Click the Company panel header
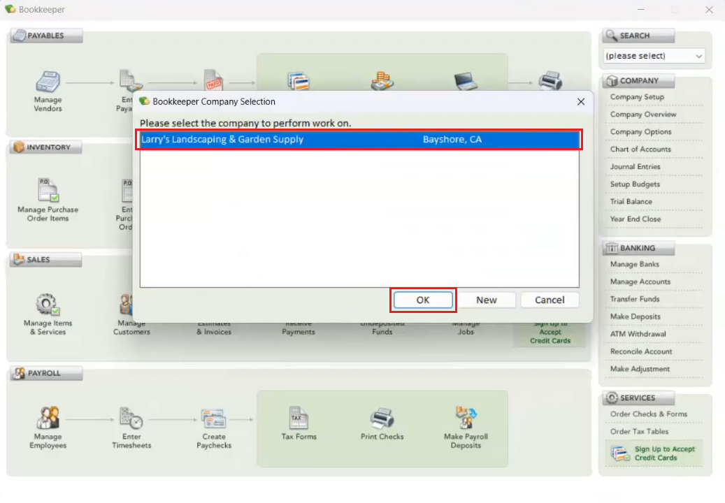This screenshot has height=503, width=725. 638,81
